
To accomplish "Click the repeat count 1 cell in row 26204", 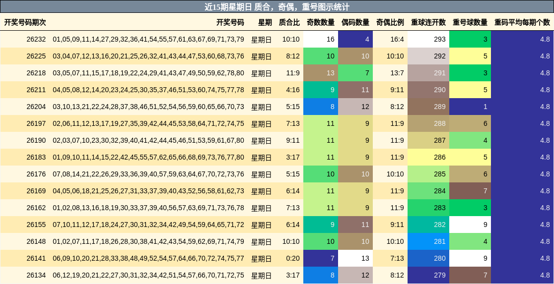I will pos(470,107).
